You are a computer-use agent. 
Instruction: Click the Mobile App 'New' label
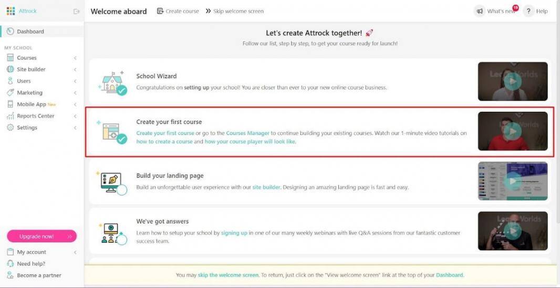click(x=52, y=104)
